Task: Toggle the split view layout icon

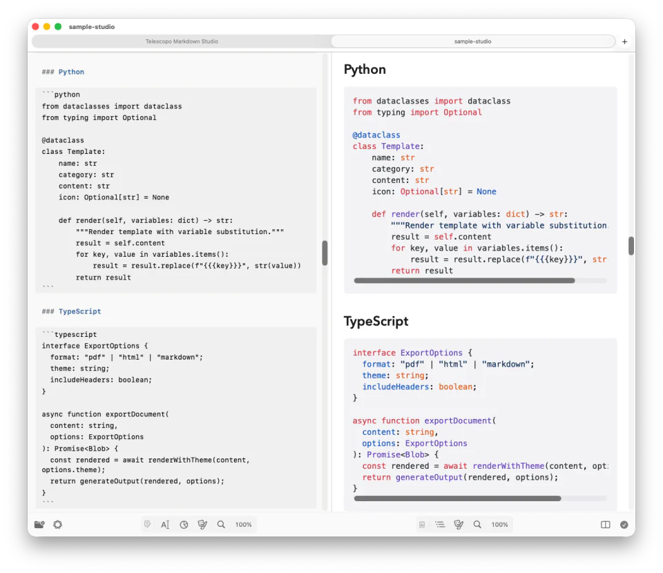Action: coord(606,525)
